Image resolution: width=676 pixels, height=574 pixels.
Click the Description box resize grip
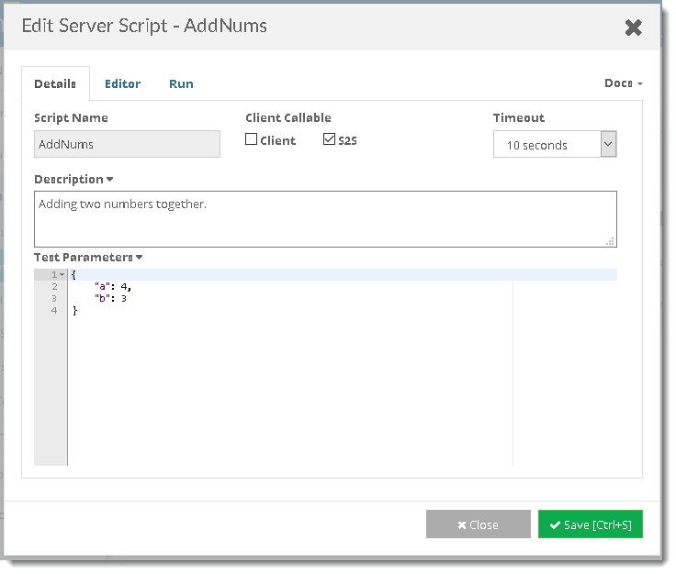point(610,241)
